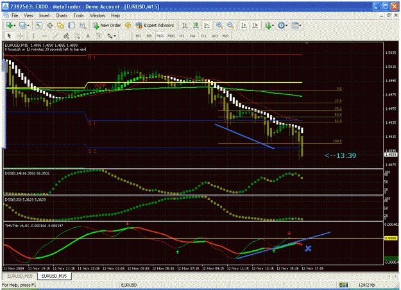Click the Periods clock icon
This screenshot has height=290, width=401.
click(x=281, y=25)
